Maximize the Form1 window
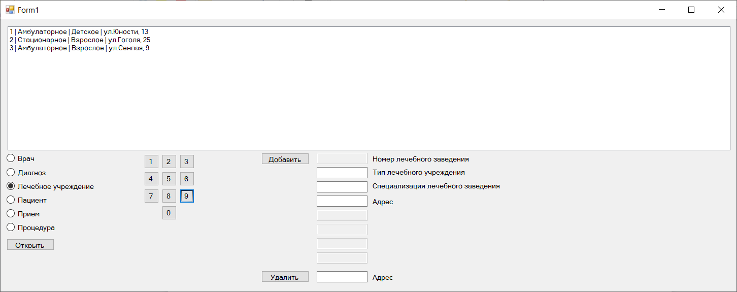This screenshot has width=737, height=292. point(691,10)
